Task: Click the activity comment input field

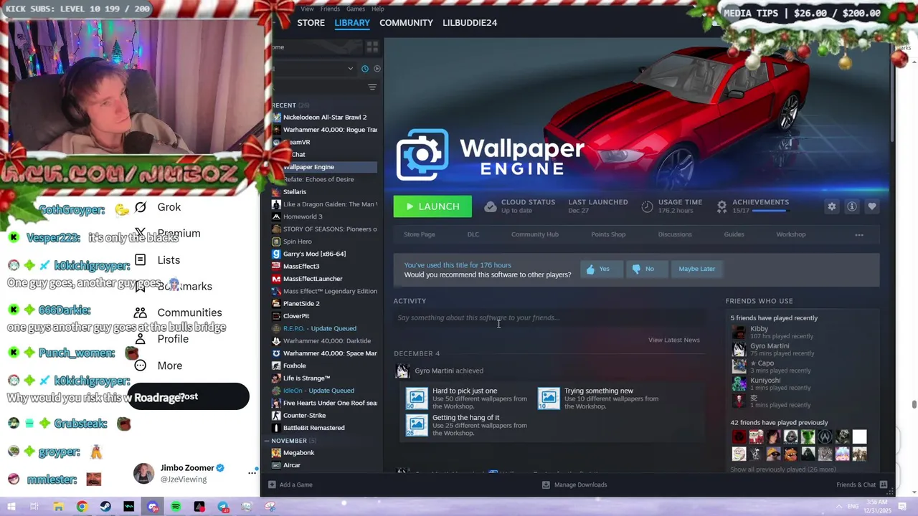Action: point(549,317)
